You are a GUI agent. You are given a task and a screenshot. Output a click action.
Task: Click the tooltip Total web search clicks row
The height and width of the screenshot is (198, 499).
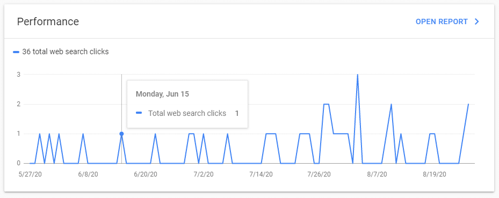coord(187,113)
